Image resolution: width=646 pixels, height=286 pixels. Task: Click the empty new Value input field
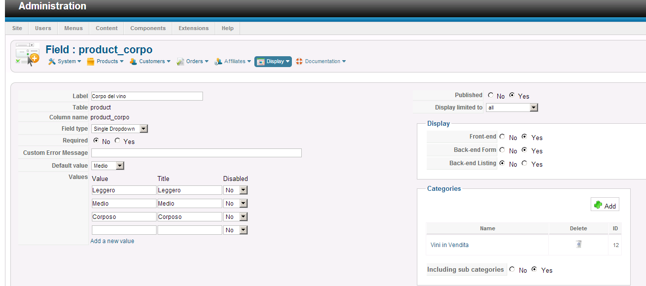pos(124,230)
